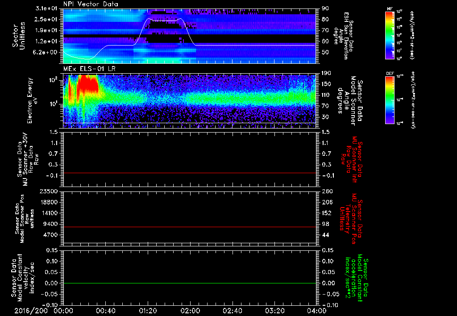457x316 pixels.
Task: Click the 04:00 time tick label
Action: [x=317, y=311]
